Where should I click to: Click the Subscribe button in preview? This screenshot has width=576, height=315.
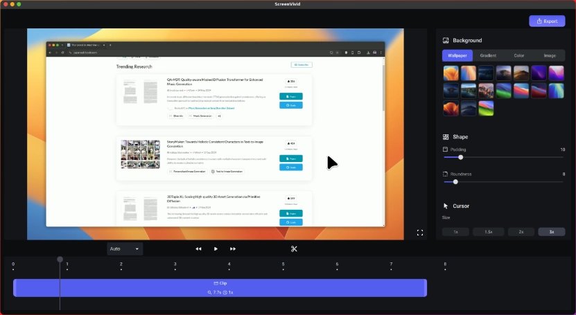[302, 64]
